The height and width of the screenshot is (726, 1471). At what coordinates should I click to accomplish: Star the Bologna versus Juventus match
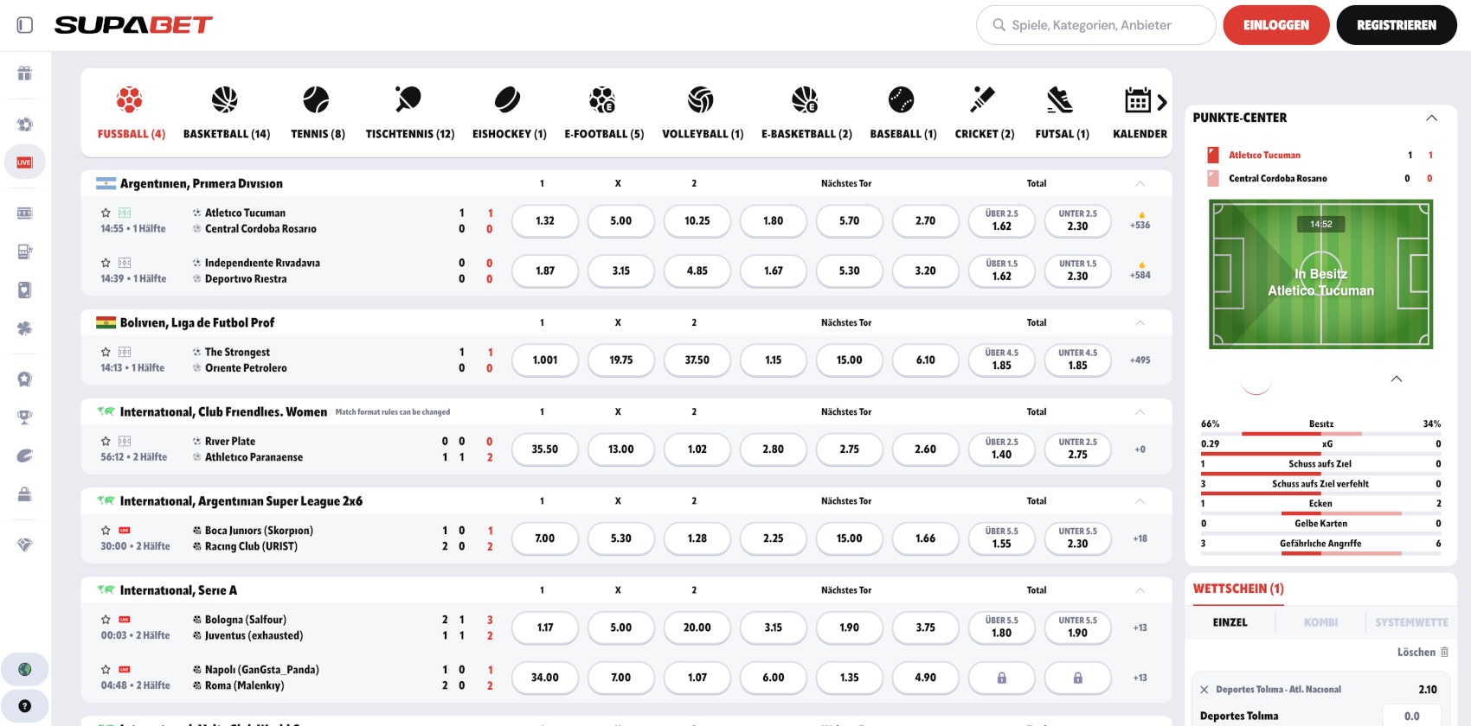106,620
